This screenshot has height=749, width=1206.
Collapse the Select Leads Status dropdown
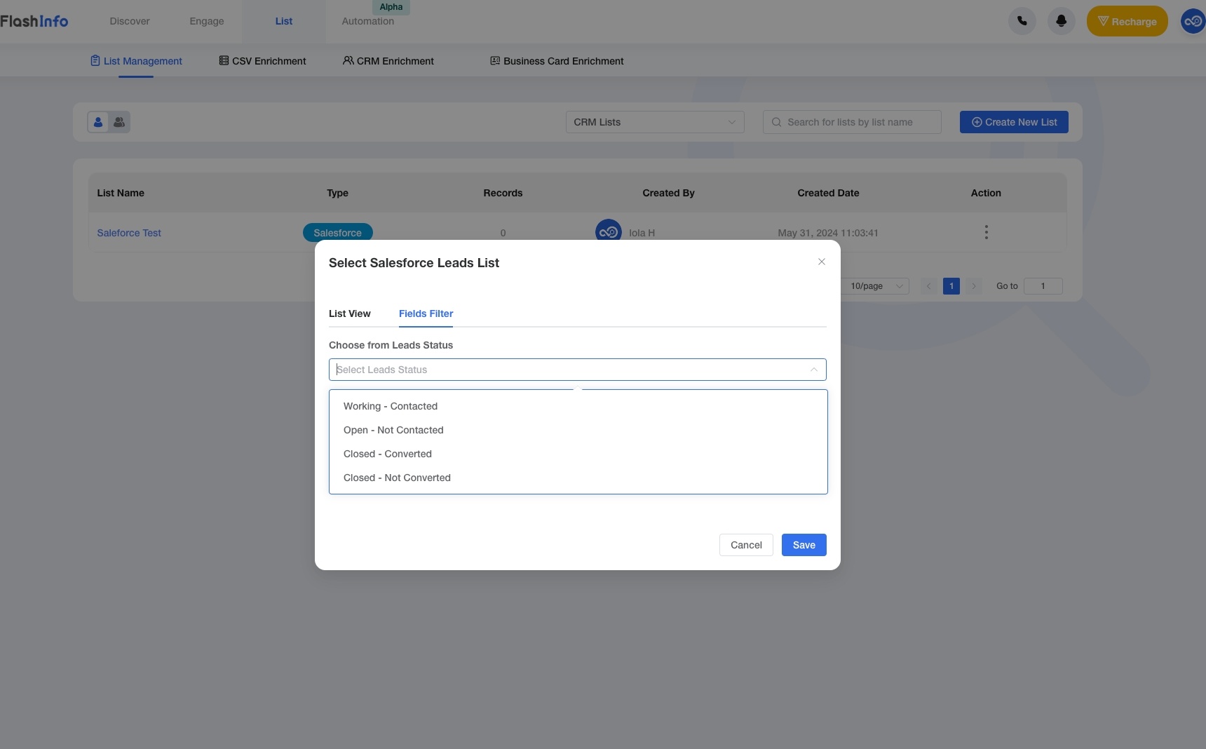[813, 370]
